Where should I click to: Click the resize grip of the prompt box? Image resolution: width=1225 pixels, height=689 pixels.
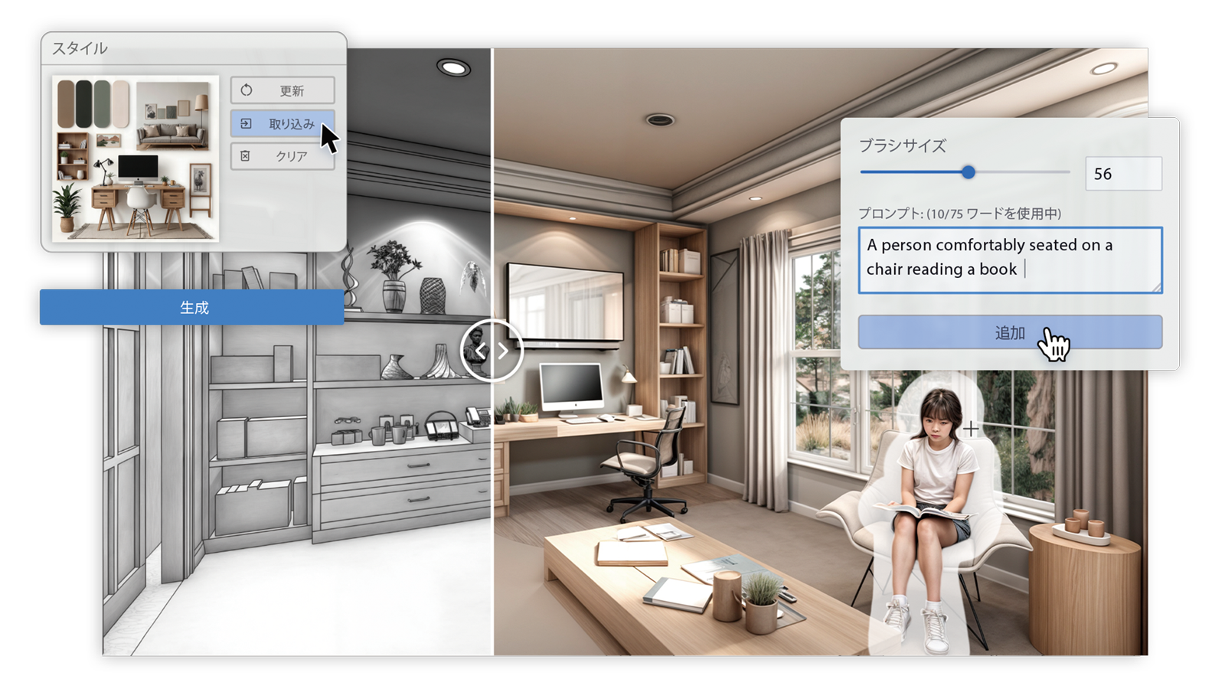coord(1156,287)
